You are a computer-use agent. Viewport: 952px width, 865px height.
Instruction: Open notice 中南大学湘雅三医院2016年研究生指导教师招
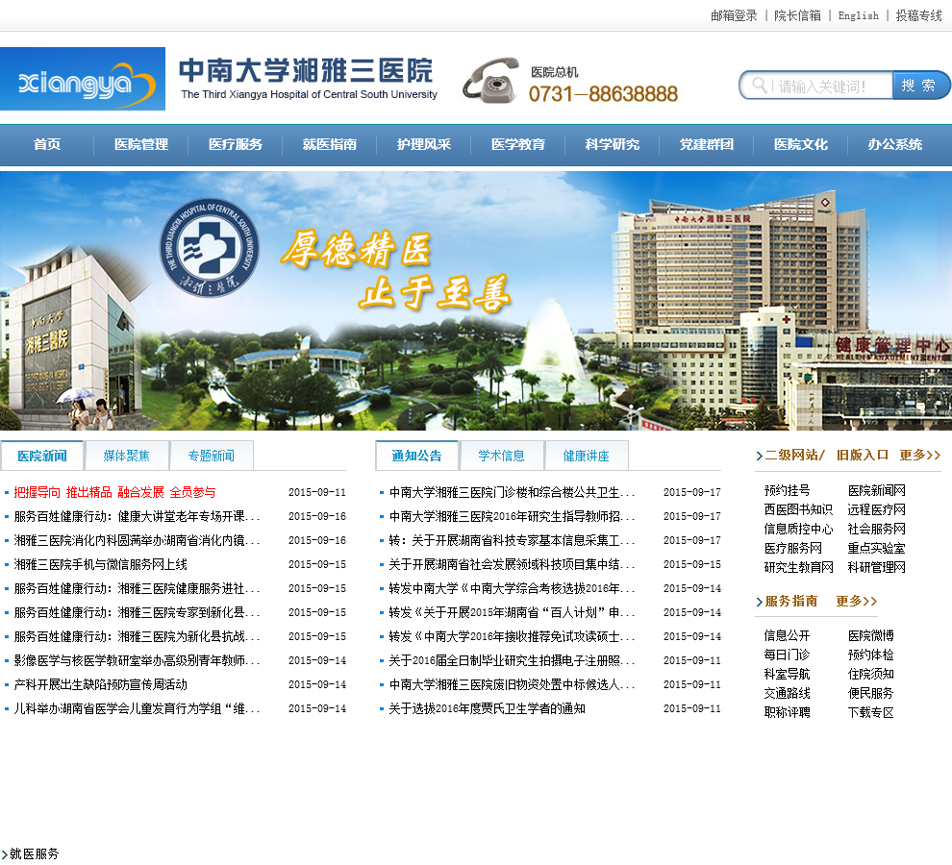512,516
